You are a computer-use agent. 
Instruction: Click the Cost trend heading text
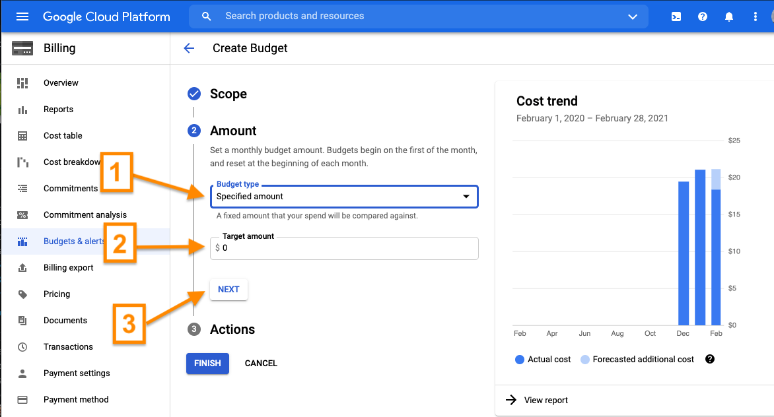[547, 101]
